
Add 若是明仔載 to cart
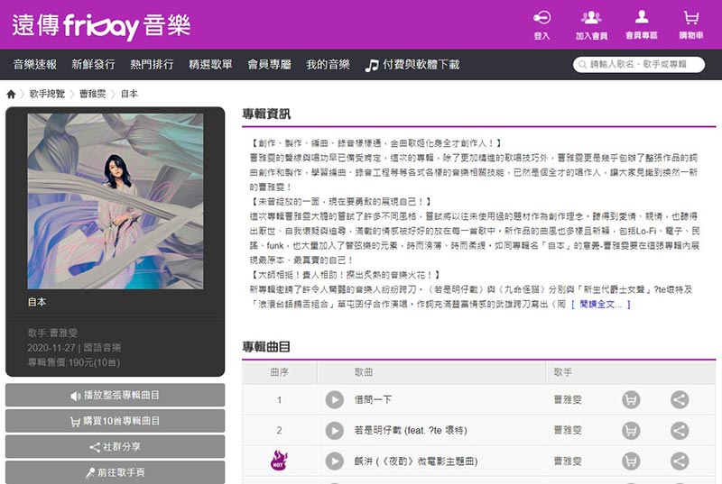click(x=631, y=431)
